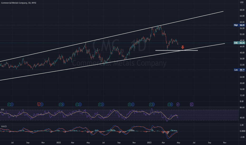Show the earnings E marker after Mar 2022
This screenshot has width=246, height=145.
point(77,104)
